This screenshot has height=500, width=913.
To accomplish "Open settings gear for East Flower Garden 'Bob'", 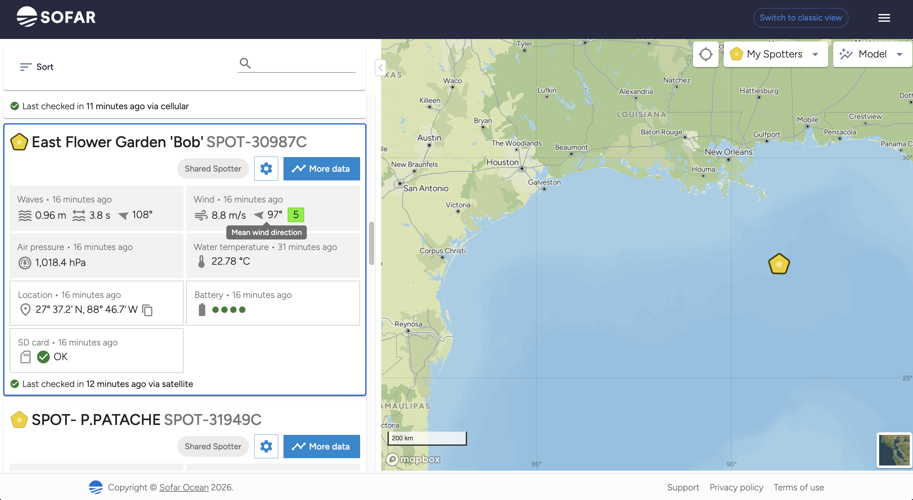I will pos(266,169).
